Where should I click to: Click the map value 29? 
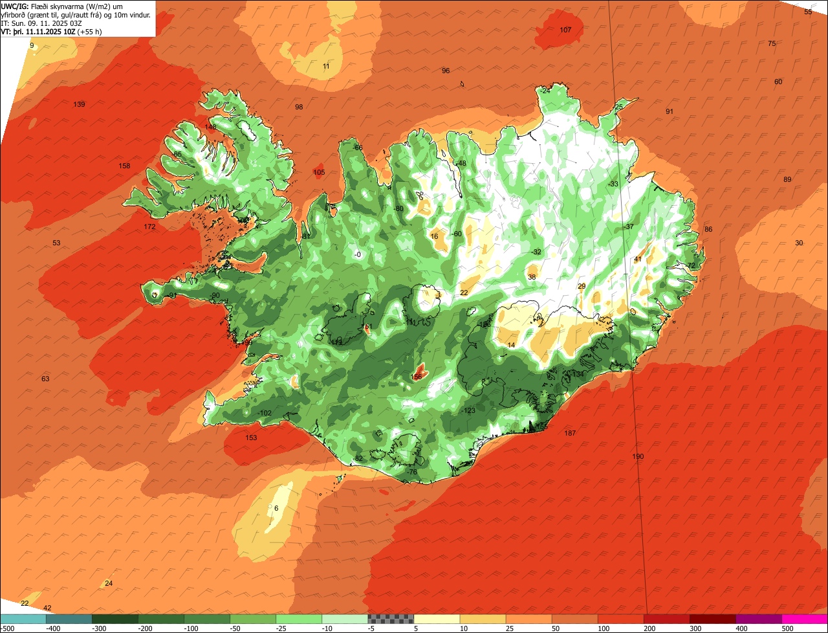click(582, 286)
